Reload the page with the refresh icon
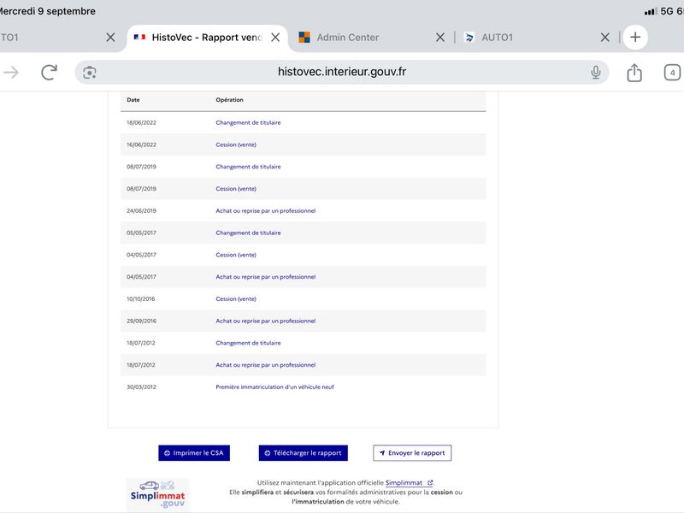This screenshot has height=513, width=684. point(49,73)
